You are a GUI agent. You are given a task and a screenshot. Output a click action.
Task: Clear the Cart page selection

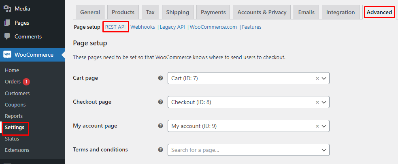pyautogui.click(x=317, y=79)
